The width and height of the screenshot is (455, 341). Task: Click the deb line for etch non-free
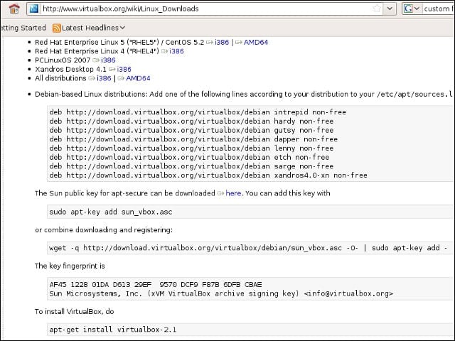pyautogui.click(x=189, y=157)
